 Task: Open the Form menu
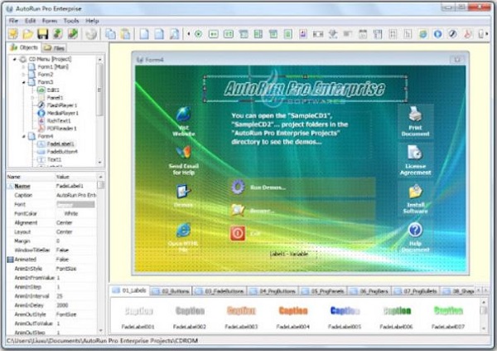(x=50, y=21)
